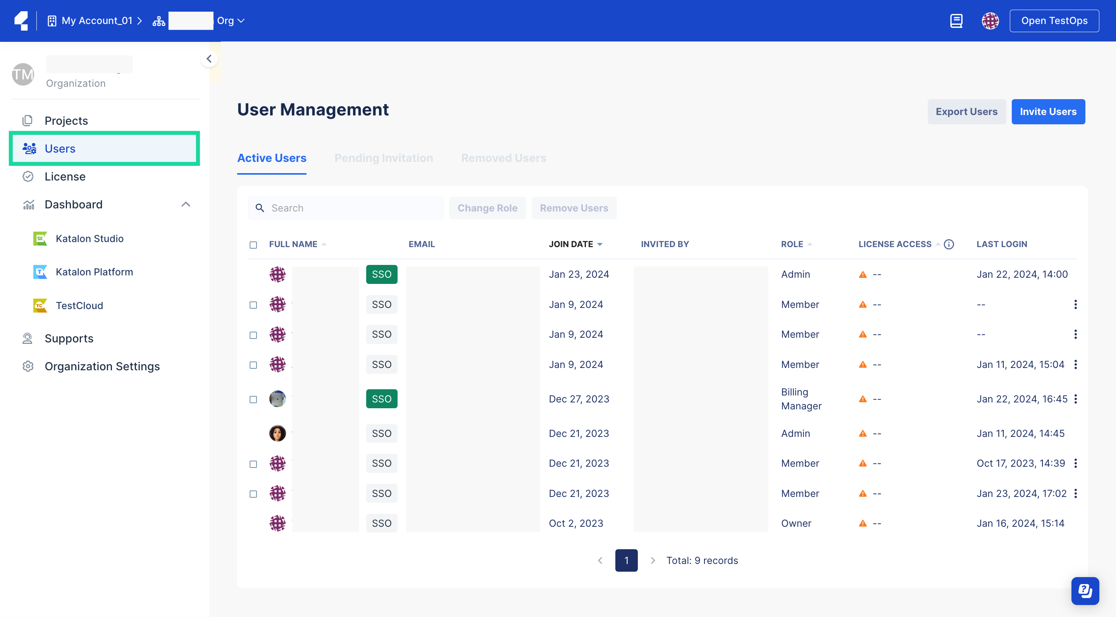This screenshot has height=617, width=1116.
Task: Collapse the Dashboard section in the sidebar
Action: coord(186,204)
